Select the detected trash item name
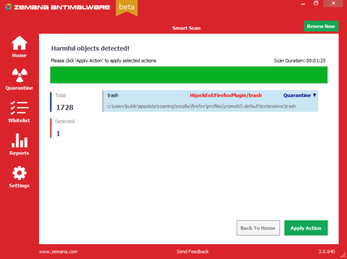 (113, 95)
